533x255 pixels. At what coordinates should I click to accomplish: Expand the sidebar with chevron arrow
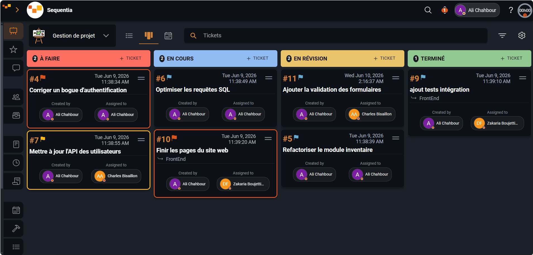click(x=17, y=10)
